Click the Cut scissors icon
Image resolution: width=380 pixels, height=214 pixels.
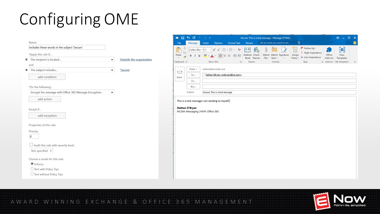point(184,48)
